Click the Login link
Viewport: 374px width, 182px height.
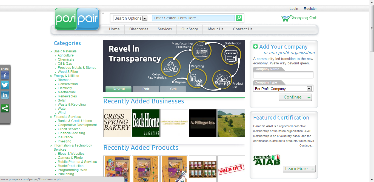pyautogui.click(x=294, y=9)
